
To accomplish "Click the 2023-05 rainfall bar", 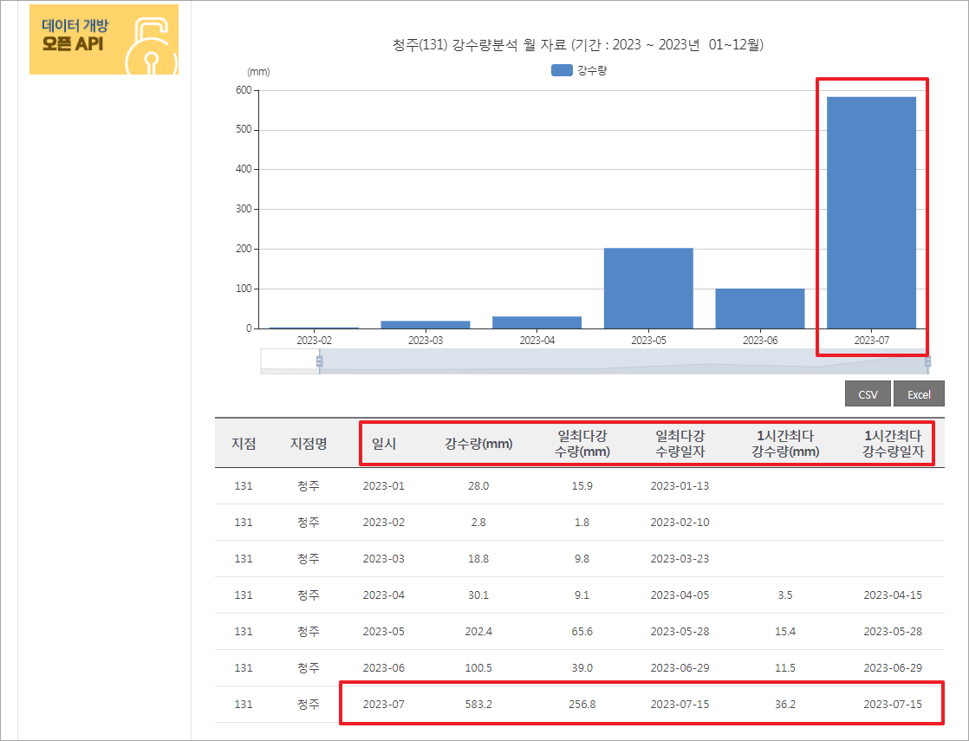I will tap(648, 286).
